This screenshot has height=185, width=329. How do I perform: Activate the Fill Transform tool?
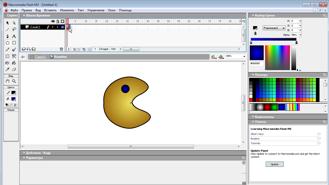14,56
